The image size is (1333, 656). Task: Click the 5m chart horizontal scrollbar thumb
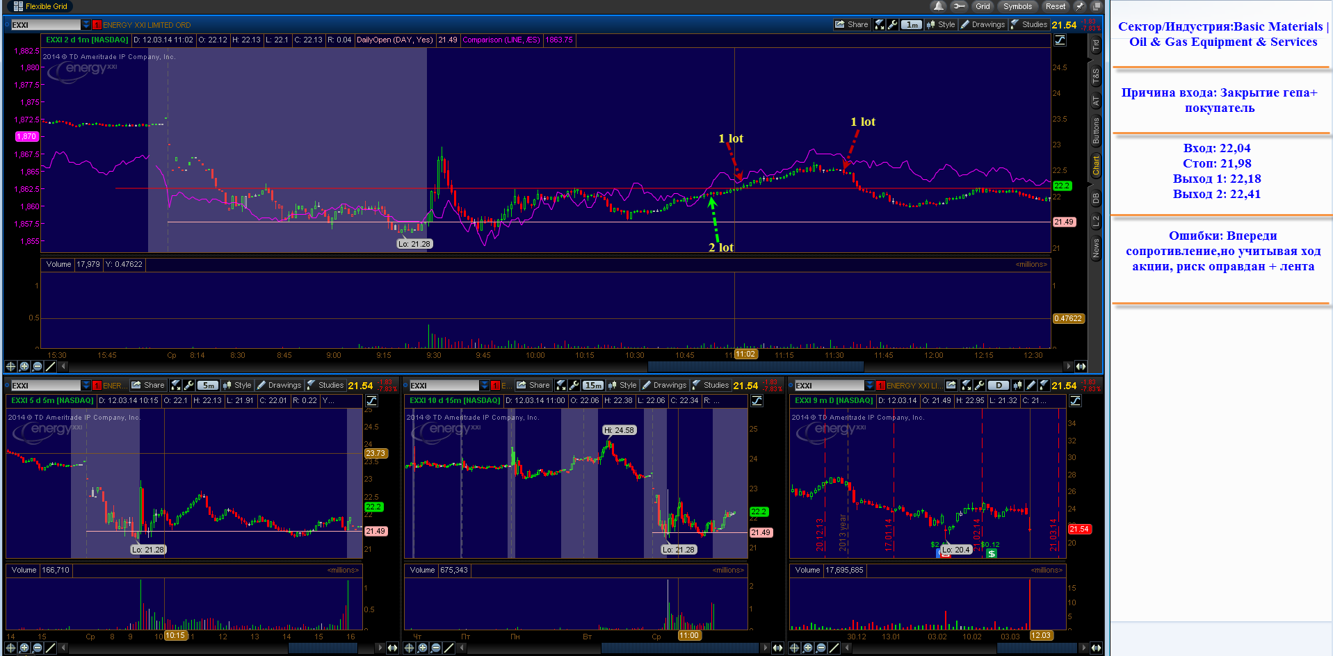click(324, 648)
